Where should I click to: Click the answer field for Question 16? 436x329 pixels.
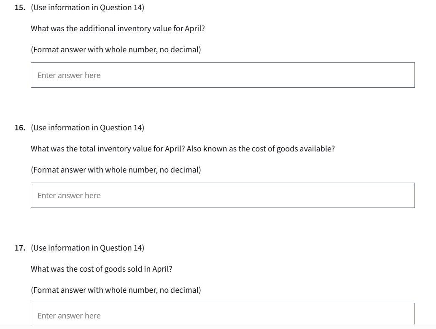(222, 195)
